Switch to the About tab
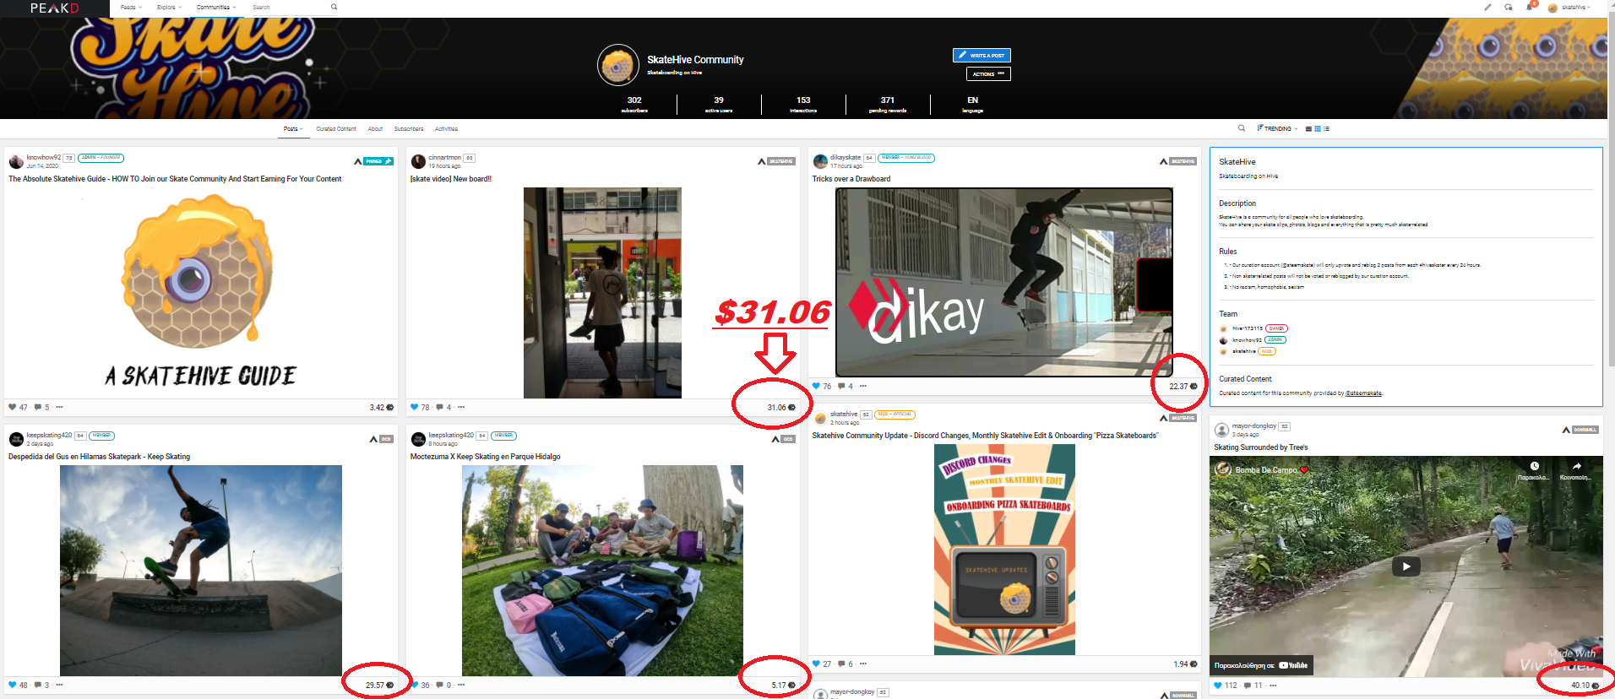1615x699 pixels. pos(375,129)
